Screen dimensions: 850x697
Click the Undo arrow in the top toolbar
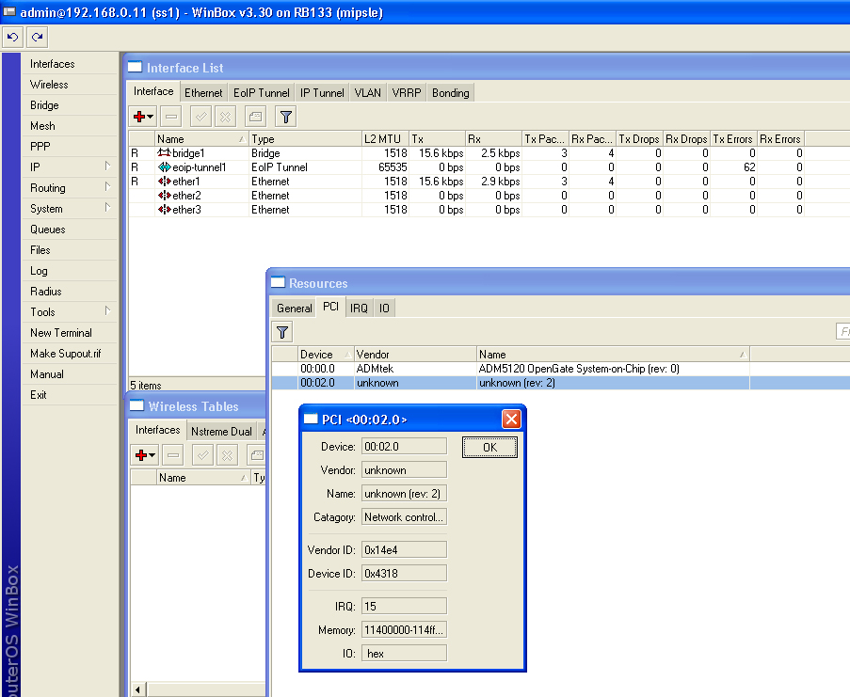point(12,38)
